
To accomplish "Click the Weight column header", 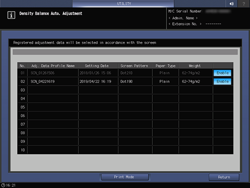I will (194, 66).
